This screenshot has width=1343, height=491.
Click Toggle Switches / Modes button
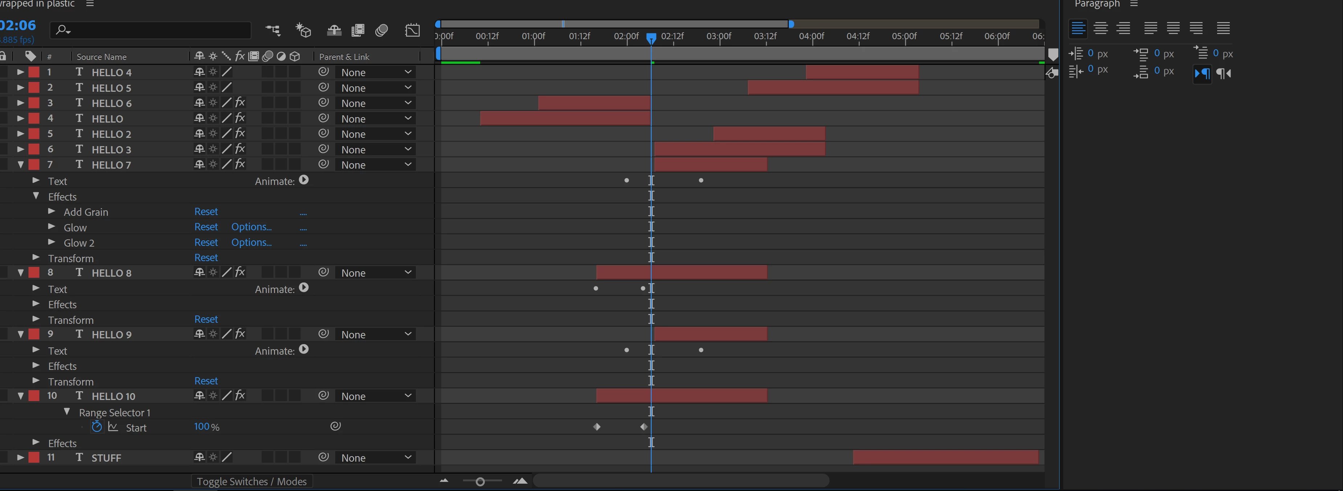click(x=251, y=482)
